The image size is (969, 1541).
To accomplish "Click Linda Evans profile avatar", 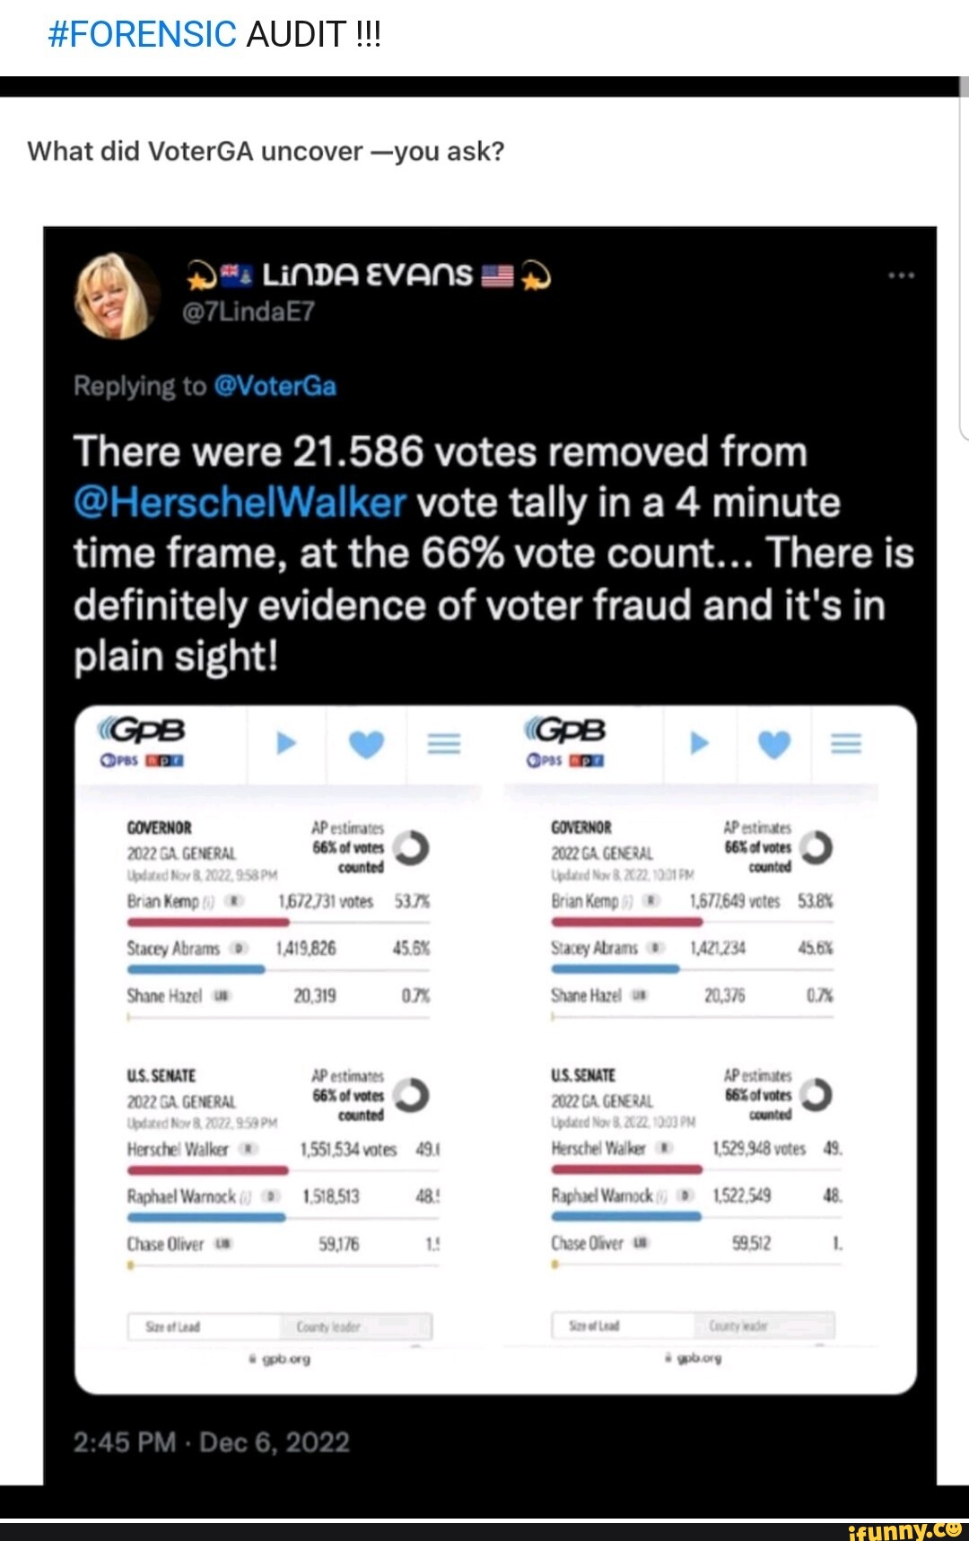I will (116, 295).
